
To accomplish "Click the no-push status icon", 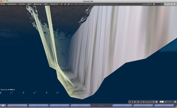I will 69,4.
